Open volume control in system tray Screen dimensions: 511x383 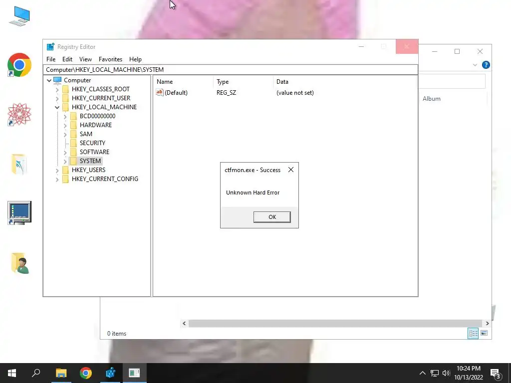point(446,373)
